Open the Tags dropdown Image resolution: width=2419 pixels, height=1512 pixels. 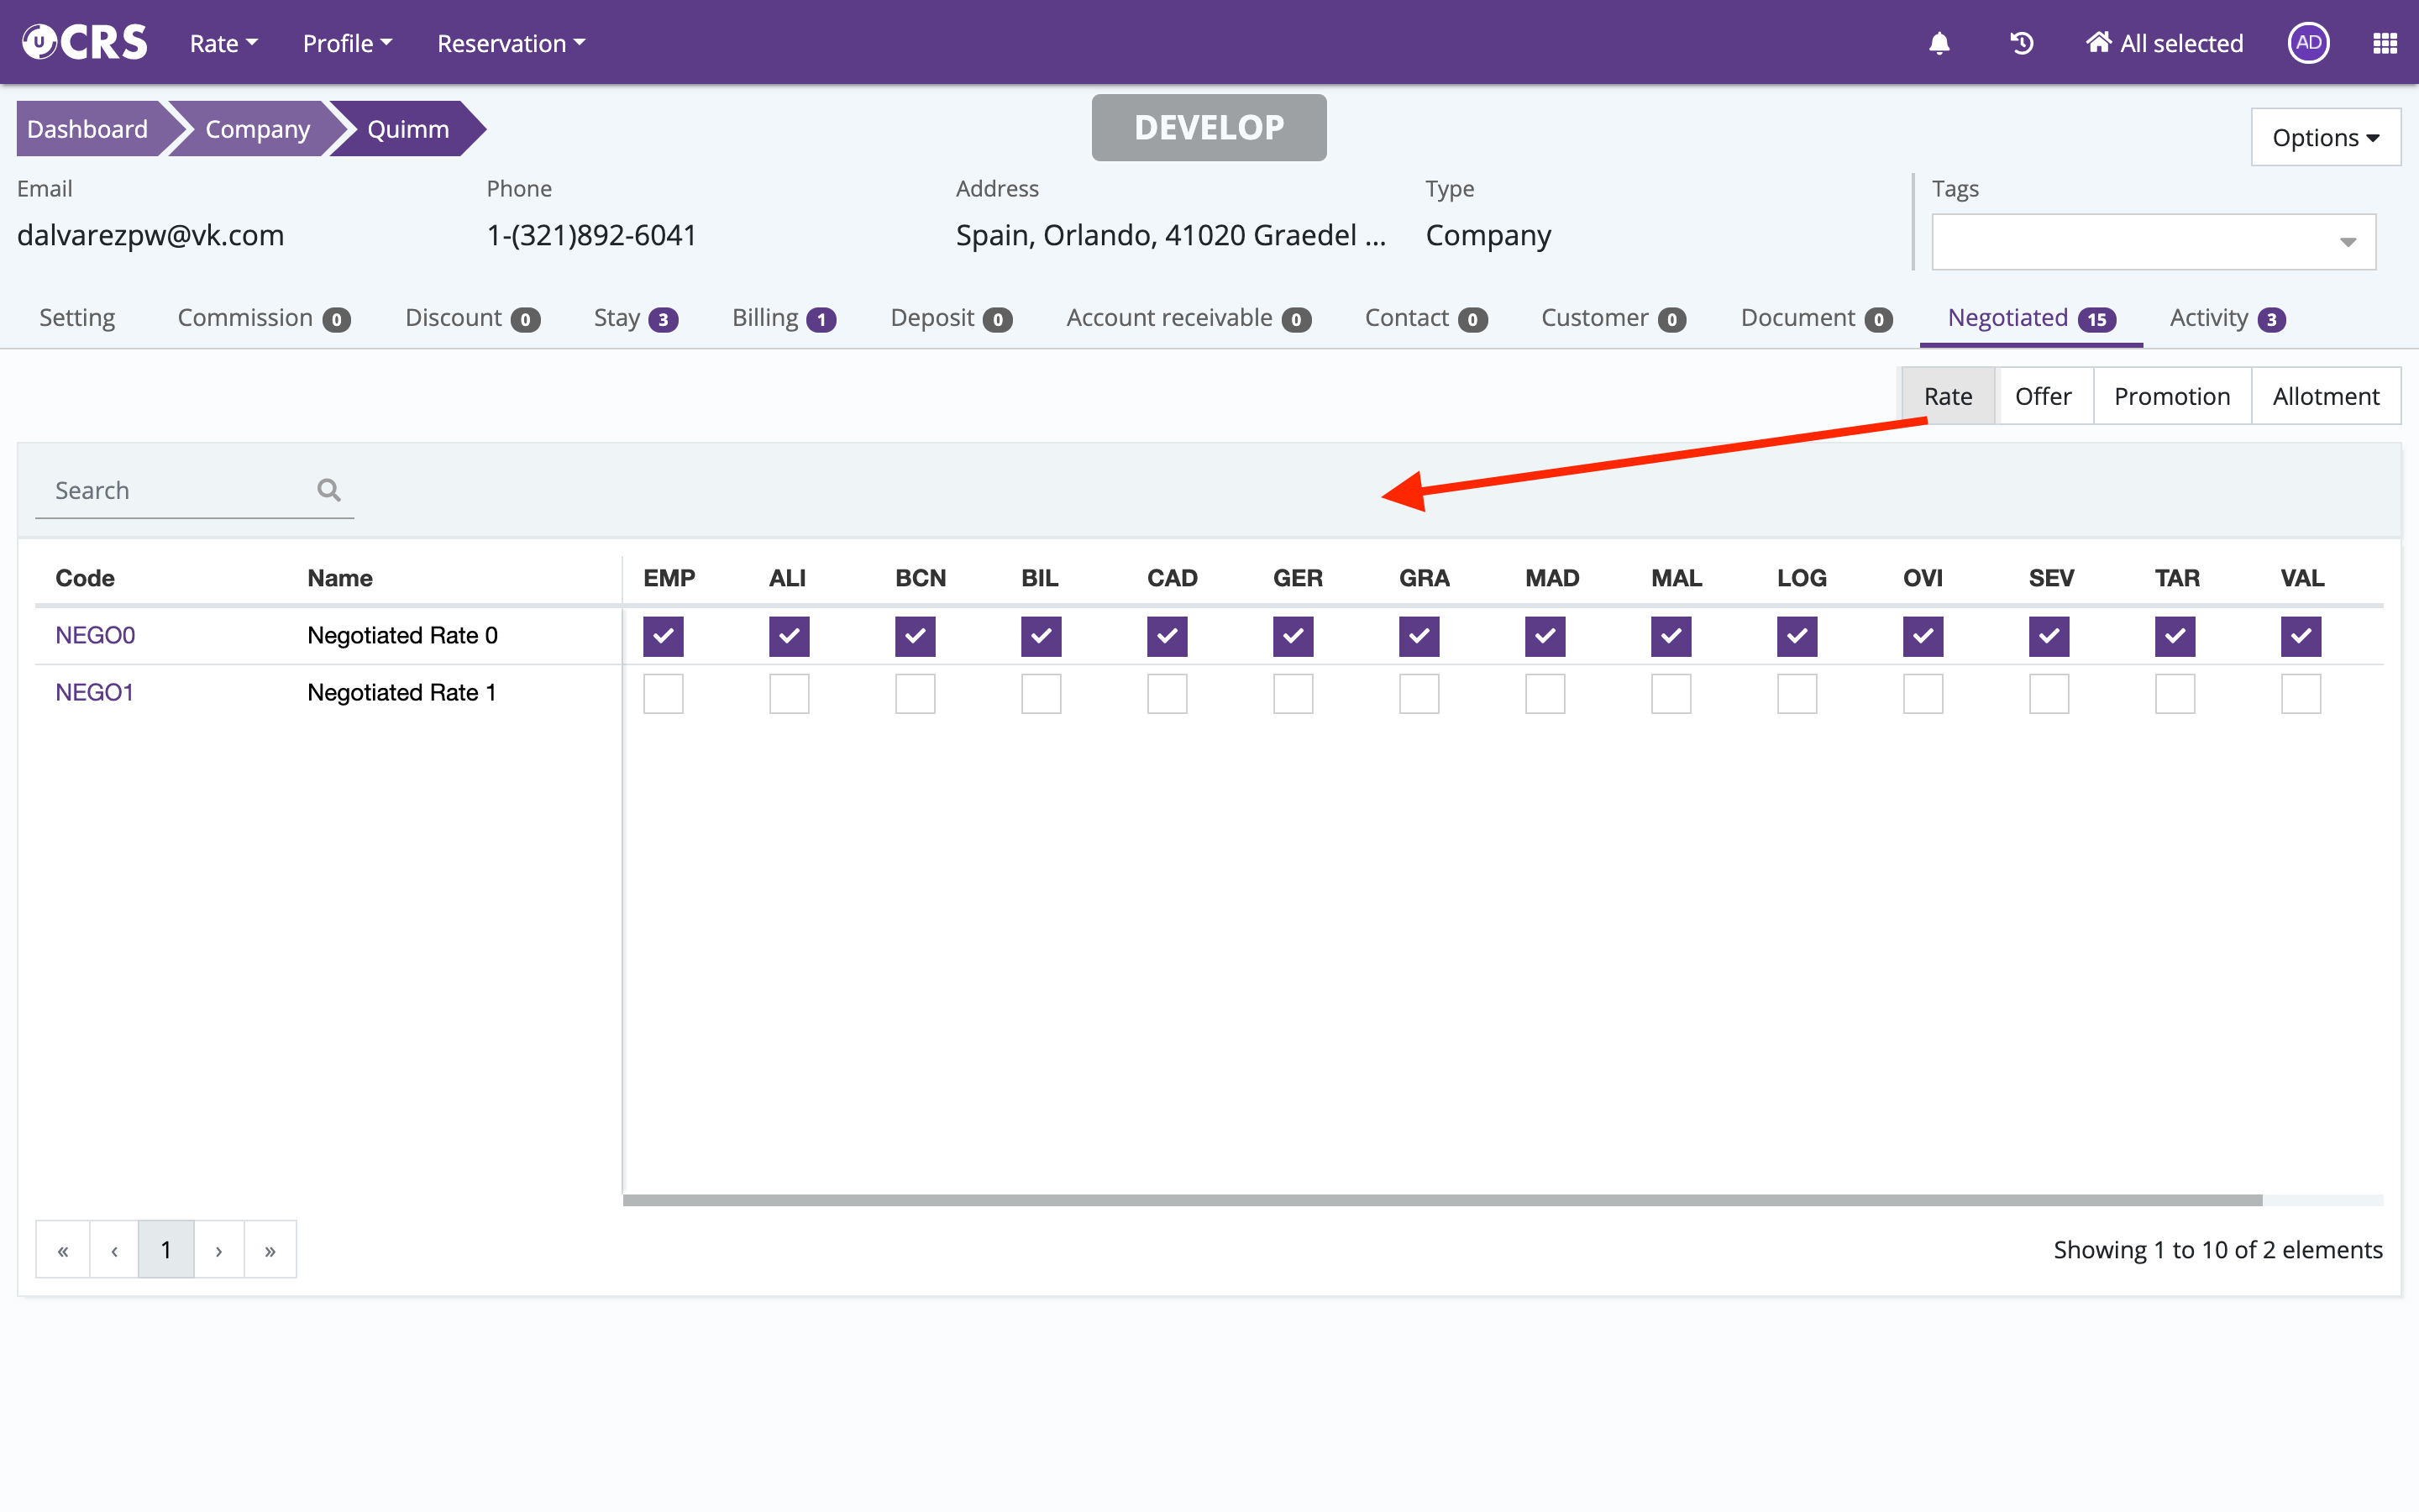coord(2153,242)
